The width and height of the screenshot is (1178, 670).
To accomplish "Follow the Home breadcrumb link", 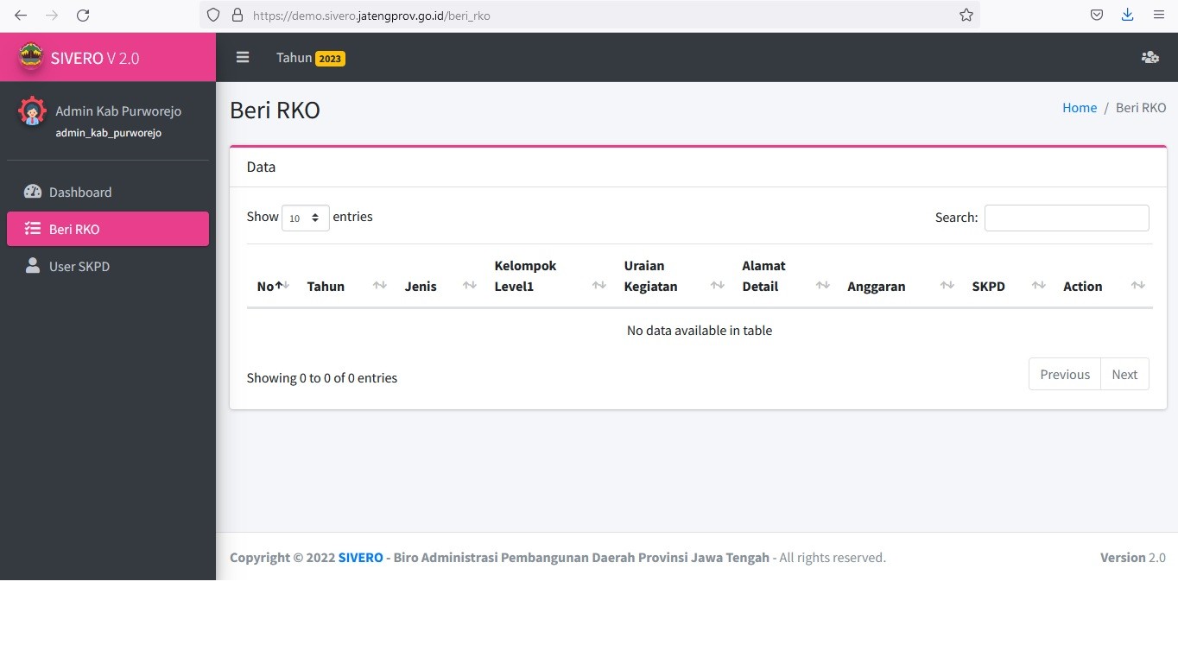I will (1080, 108).
